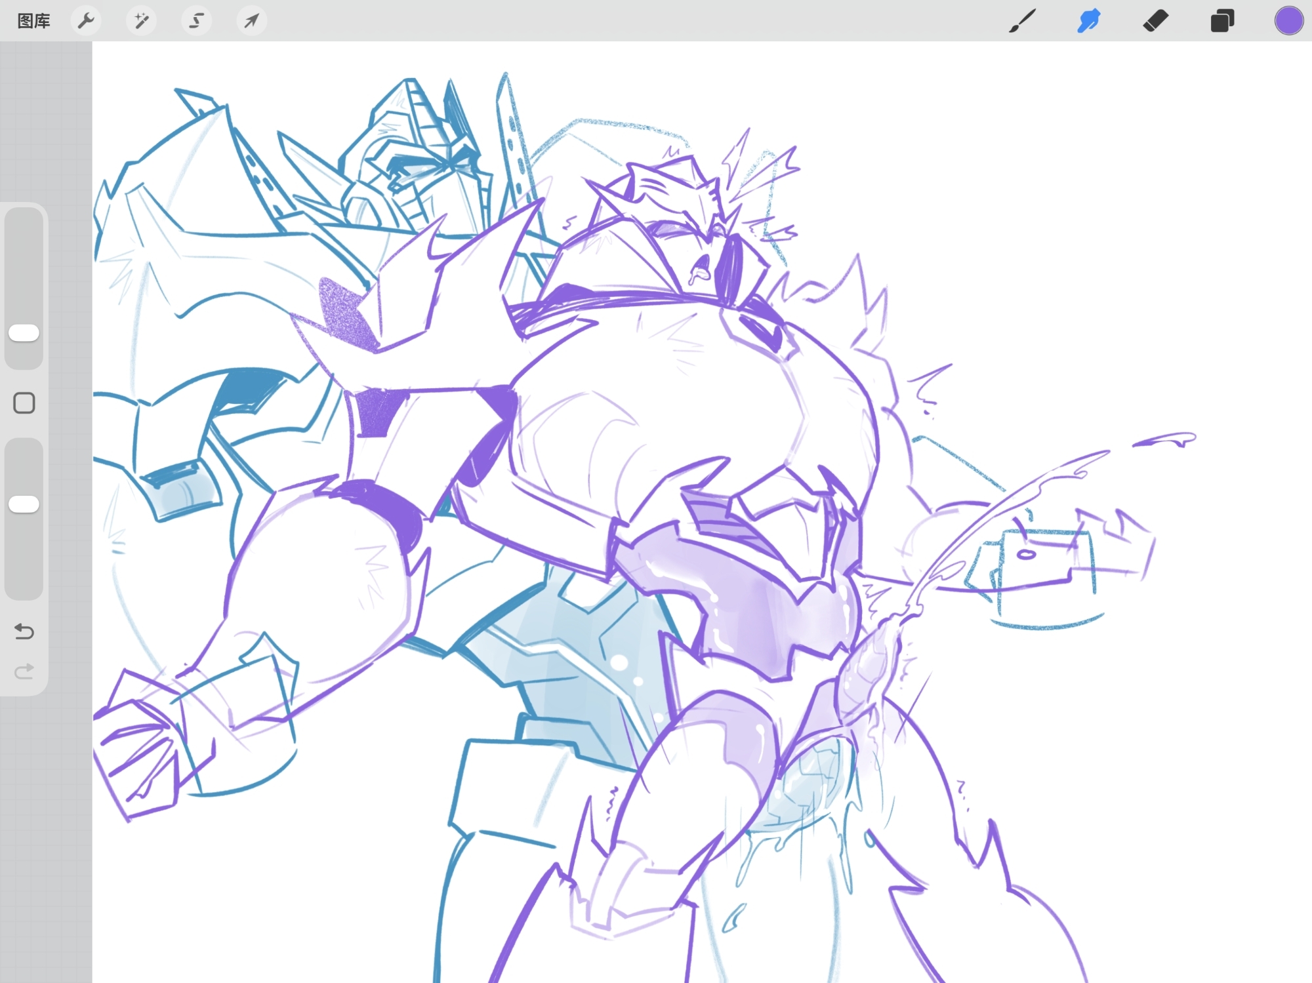
Task: Open the Actions wrench menu
Action: pos(86,21)
